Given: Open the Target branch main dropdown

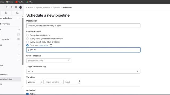Looking at the screenshot, I should click(83, 72).
